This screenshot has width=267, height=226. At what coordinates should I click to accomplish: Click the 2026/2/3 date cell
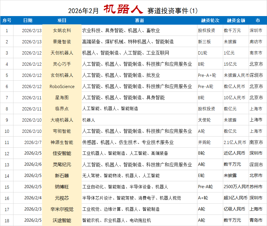pos(28,209)
